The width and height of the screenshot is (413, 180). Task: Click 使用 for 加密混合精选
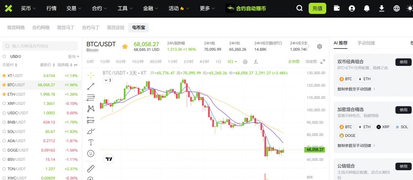pyautogui.click(x=403, y=110)
